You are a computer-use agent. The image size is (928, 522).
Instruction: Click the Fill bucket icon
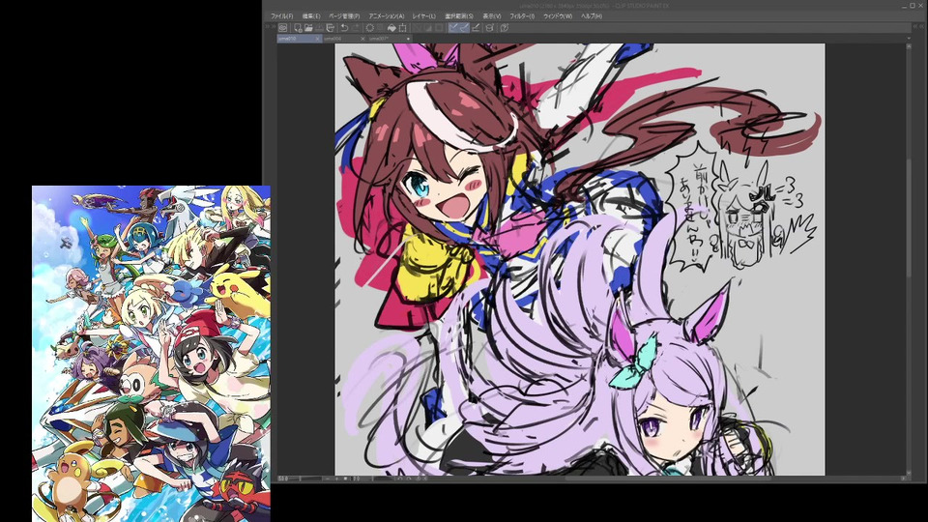pos(391,28)
